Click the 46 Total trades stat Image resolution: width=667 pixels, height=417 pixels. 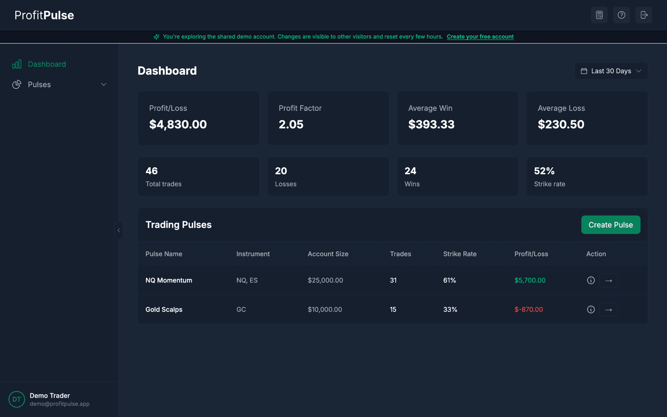(x=198, y=177)
